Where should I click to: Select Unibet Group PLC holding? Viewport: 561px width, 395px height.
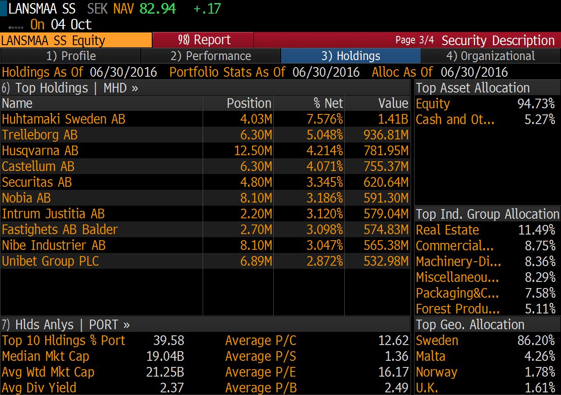pyautogui.click(x=50, y=261)
